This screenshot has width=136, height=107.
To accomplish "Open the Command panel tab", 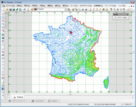I will point(39,101).
